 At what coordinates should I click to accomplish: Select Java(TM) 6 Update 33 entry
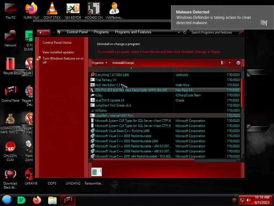point(165,100)
